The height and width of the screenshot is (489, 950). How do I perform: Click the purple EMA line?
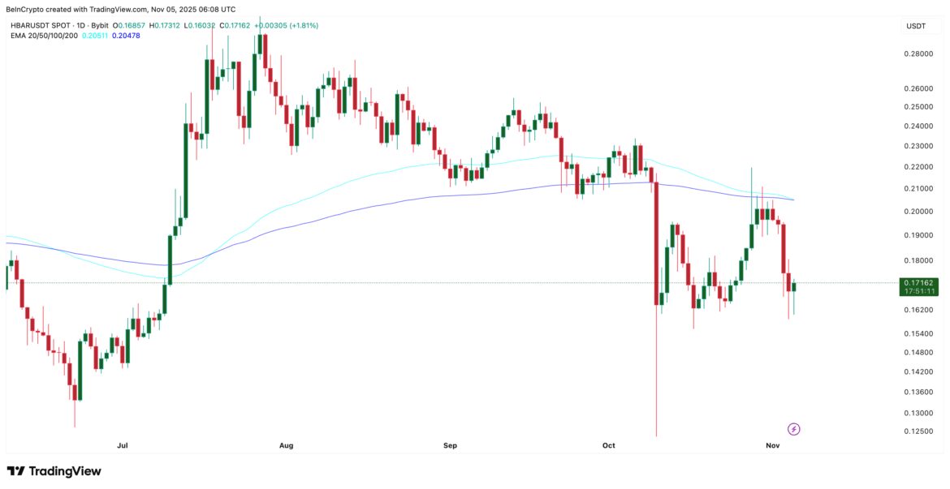point(406,198)
